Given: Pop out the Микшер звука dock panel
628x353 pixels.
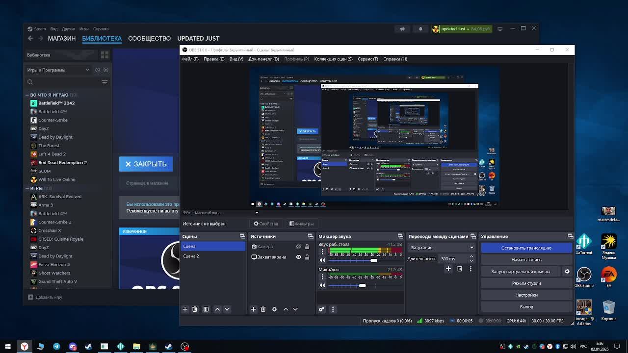Looking at the screenshot, I should pyautogui.click(x=400, y=236).
